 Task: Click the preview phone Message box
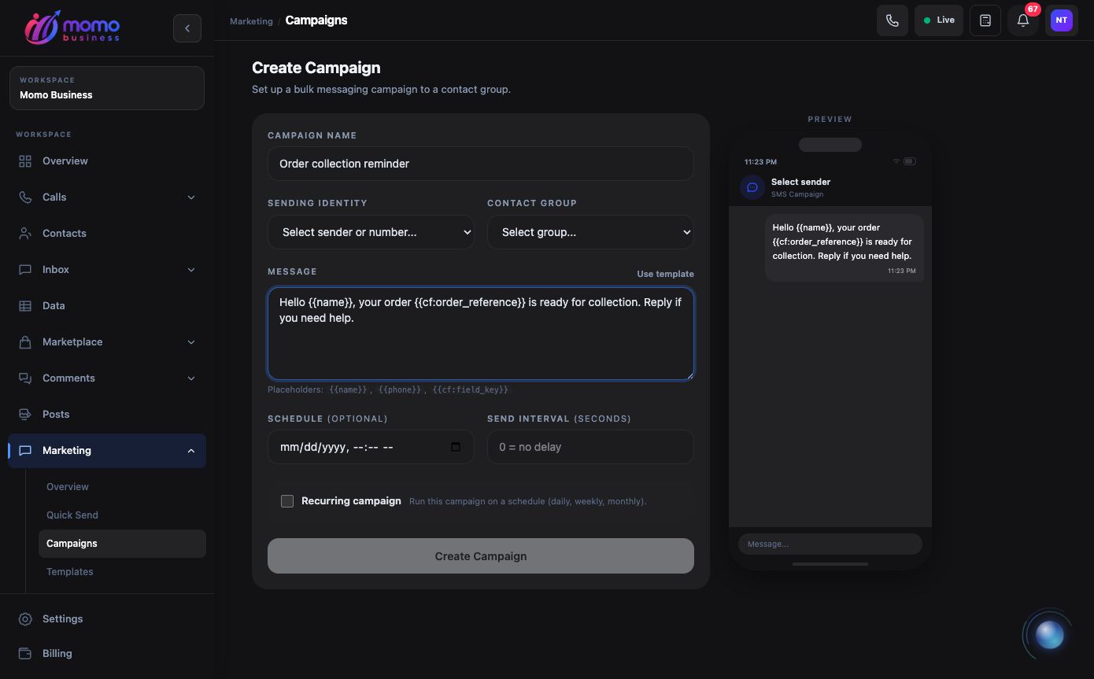point(830,544)
